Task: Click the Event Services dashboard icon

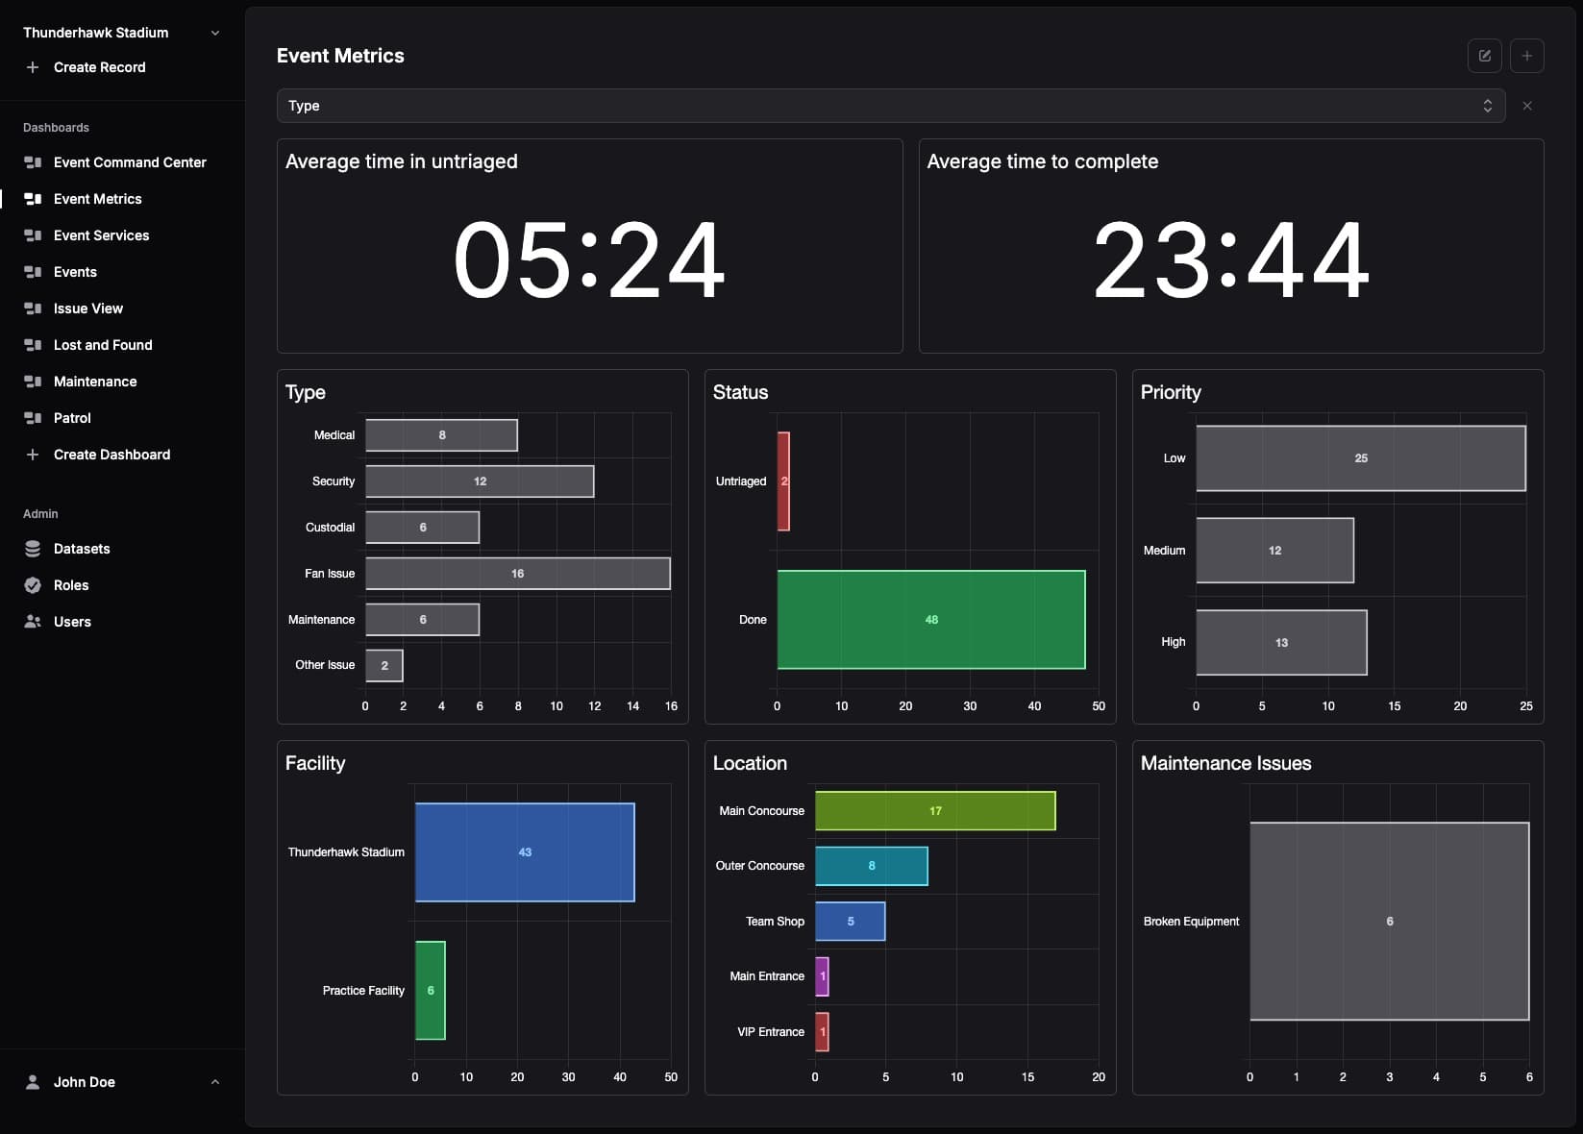Action: coord(33,235)
